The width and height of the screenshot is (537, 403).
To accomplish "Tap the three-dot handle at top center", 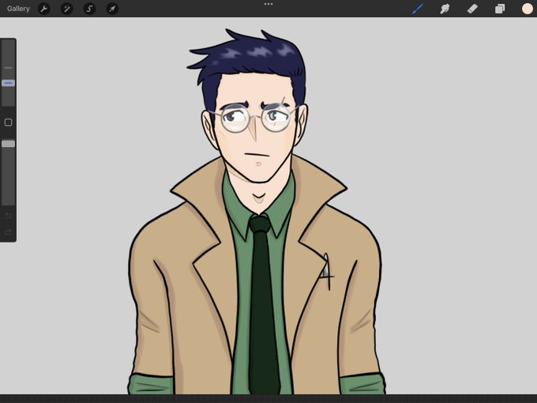I will click(x=268, y=4).
